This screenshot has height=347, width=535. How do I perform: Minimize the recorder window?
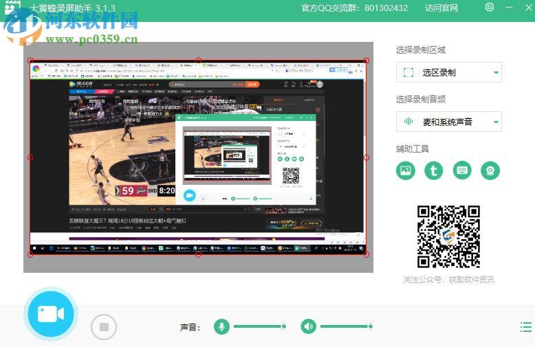(x=509, y=8)
